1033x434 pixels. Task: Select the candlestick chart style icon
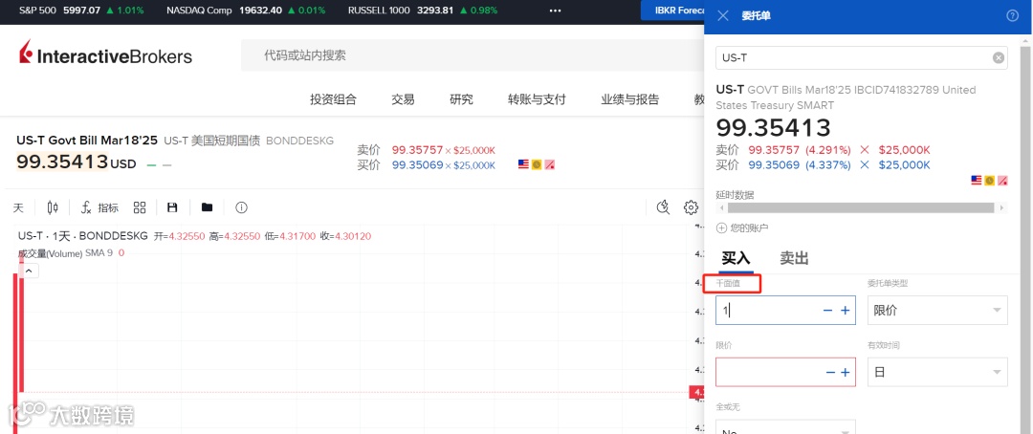pyautogui.click(x=53, y=208)
